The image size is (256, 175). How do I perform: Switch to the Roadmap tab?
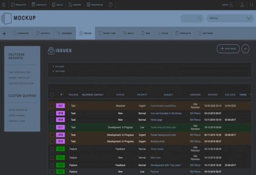[65, 33]
